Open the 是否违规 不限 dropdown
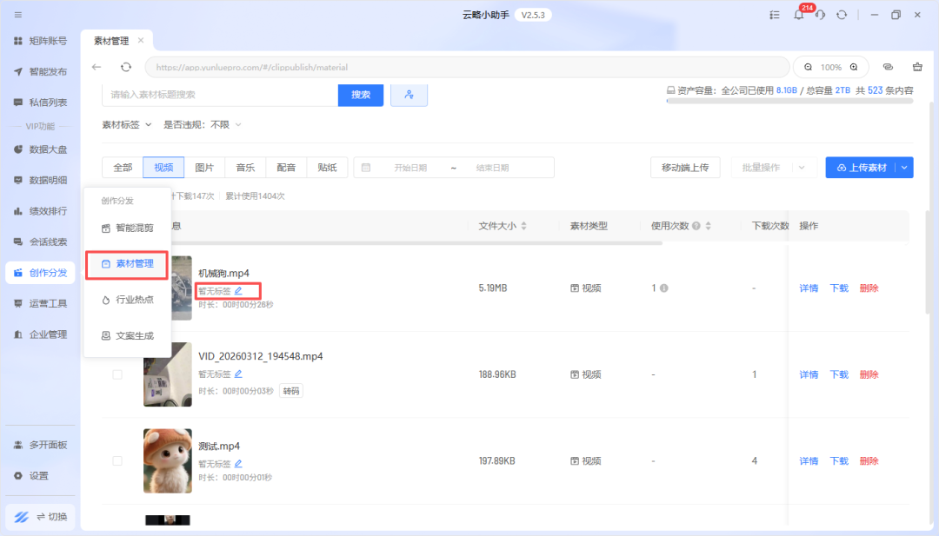Screen dimensions: 939x536 pos(203,124)
